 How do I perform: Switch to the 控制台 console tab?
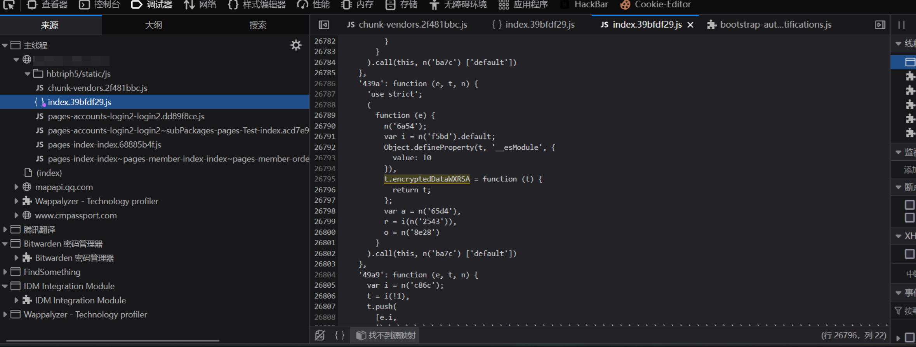point(99,5)
